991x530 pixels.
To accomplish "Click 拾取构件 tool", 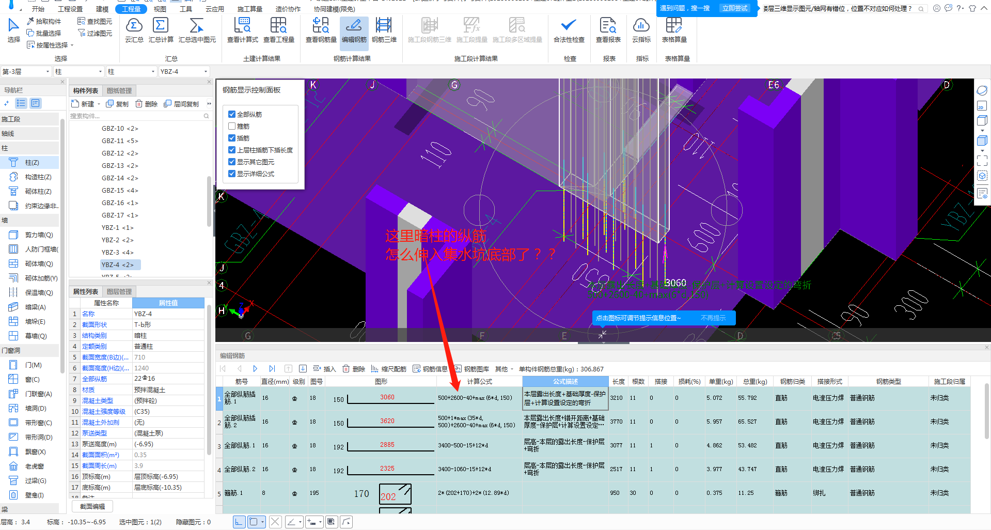I will click(x=44, y=21).
